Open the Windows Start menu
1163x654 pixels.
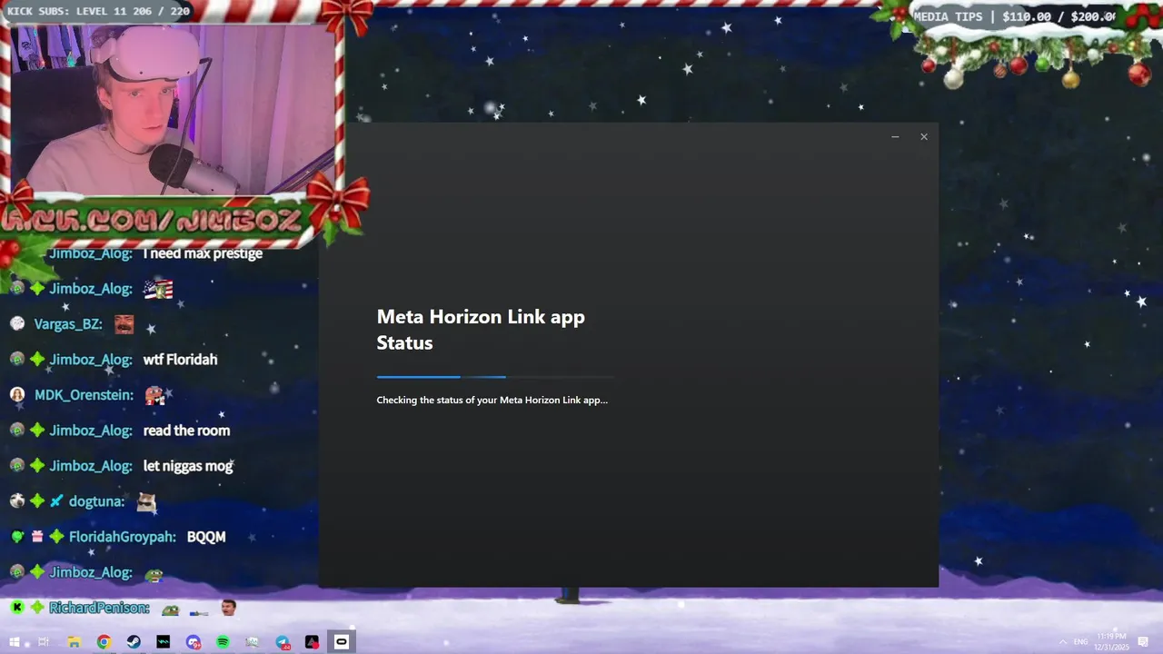15,642
